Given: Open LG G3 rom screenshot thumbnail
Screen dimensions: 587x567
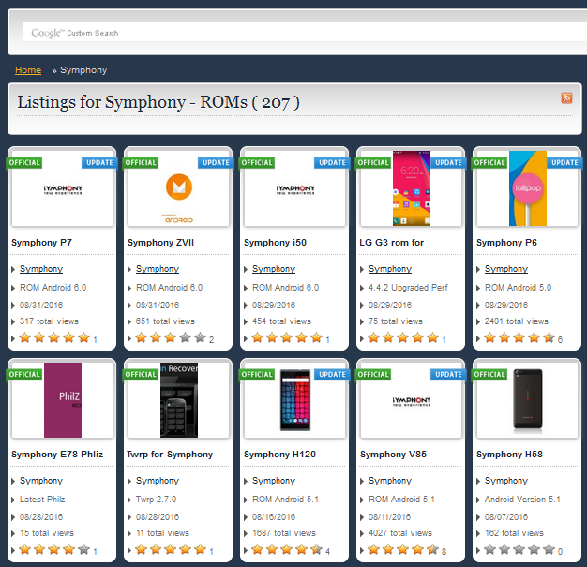Looking at the screenshot, I should (x=411, y=188).
